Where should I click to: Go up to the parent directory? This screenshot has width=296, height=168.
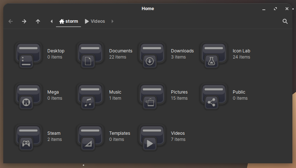tap(38, 21)
